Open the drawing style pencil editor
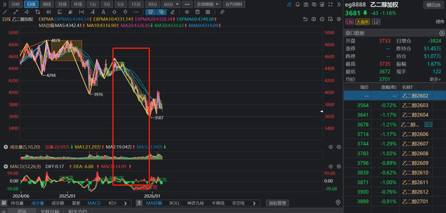The width and height of the screenshot is (446, 213). coord(172,12)
